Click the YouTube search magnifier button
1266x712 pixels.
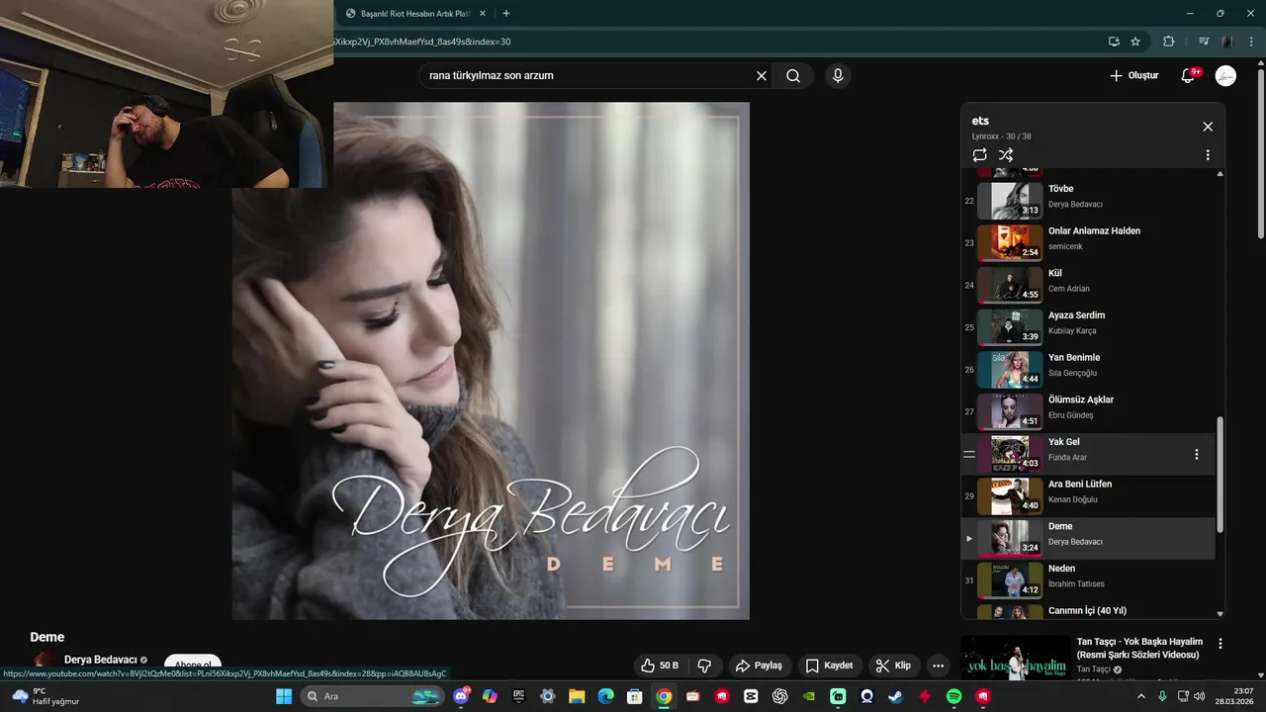click(x=793, y=76)
